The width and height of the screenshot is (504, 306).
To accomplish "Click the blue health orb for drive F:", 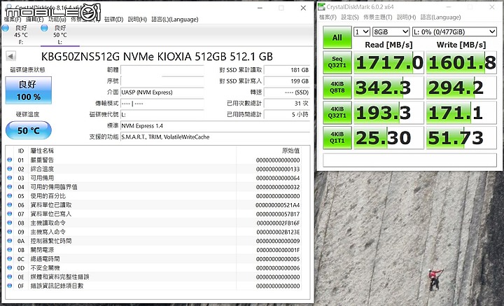I will pyautogui.click(x=5, y=28).
